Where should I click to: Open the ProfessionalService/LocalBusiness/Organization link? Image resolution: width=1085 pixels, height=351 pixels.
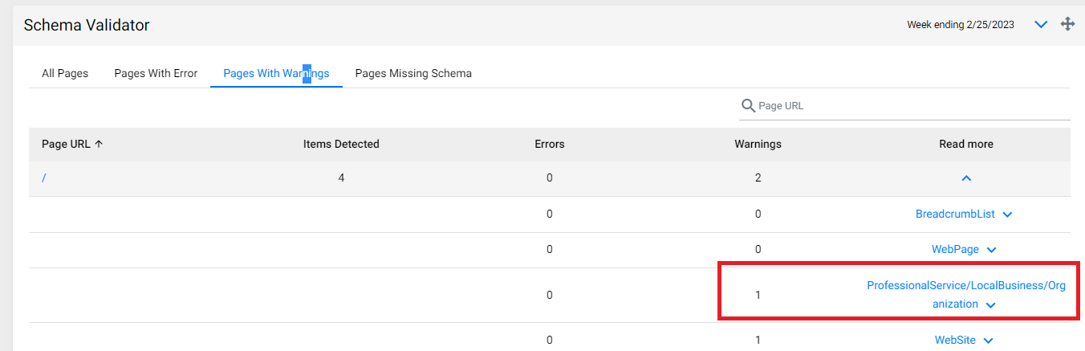966,295
